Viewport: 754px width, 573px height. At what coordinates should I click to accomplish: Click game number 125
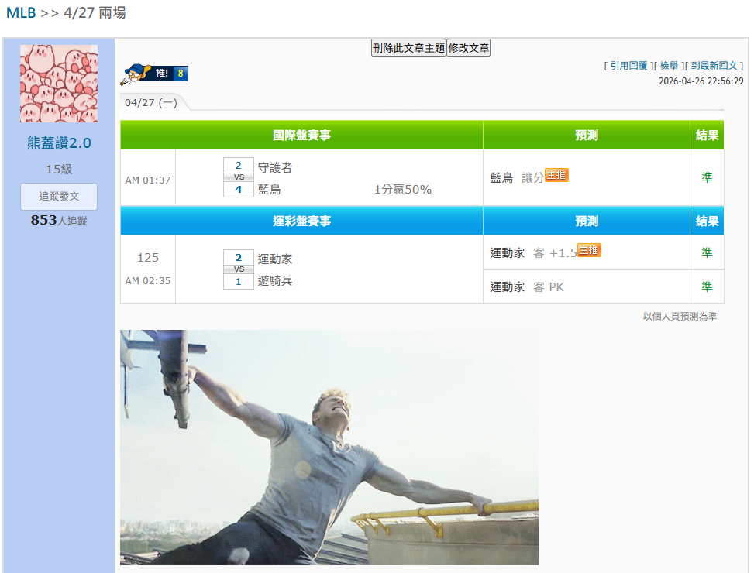point(148,258)
